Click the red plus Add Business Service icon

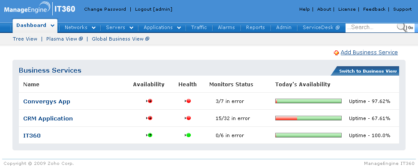tap(336, 53)
